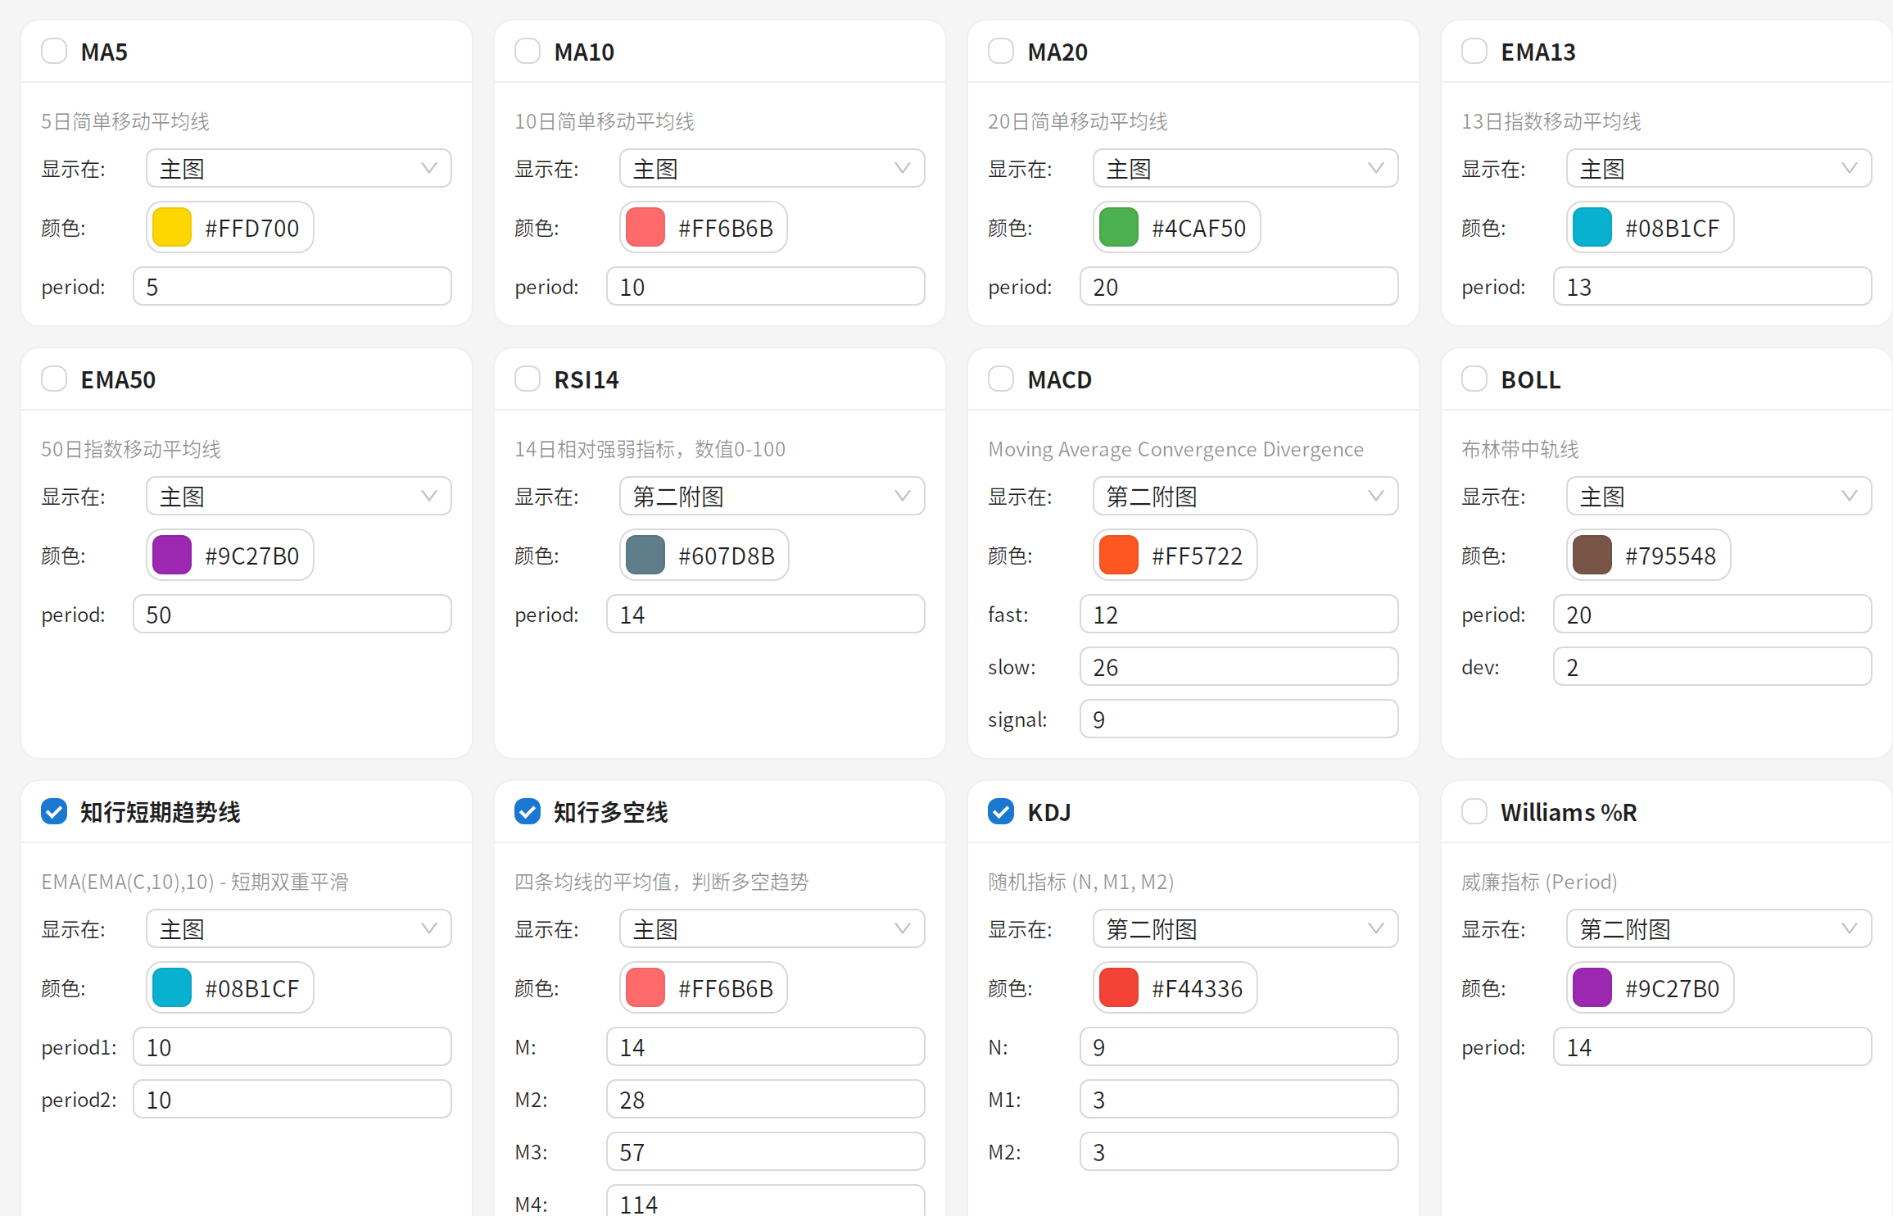Screen dimensions: 1893x1216
Task: Open the MA10 display location dropdown
Action: pos(772,169)
